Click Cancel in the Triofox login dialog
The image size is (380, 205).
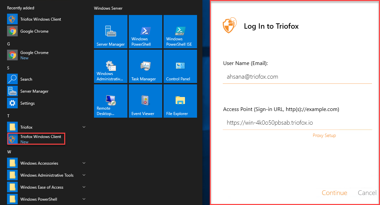pyautogui.click(x=367, y=193)
